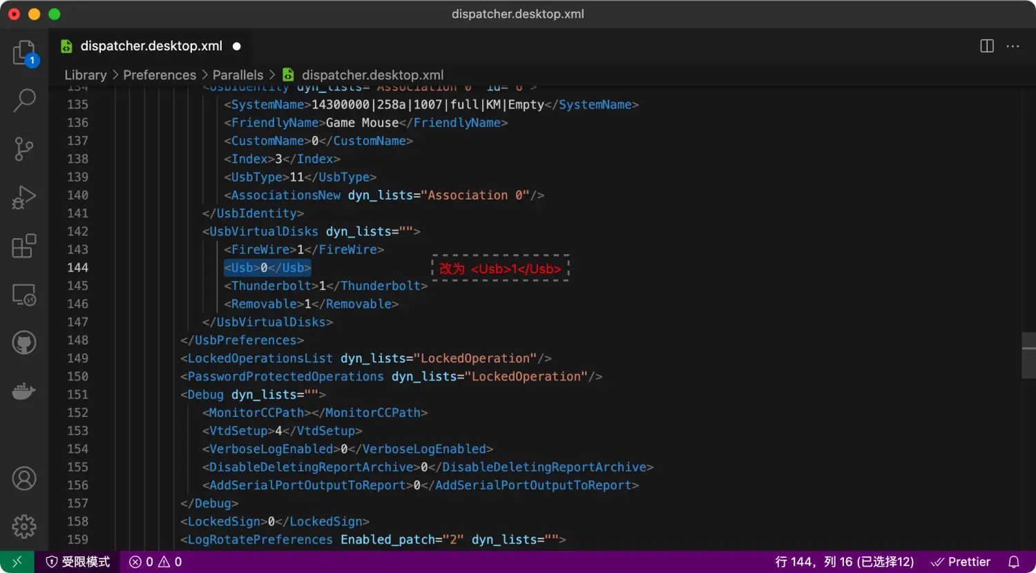The width and height of the screenshot is (1036, 573).
Task: Click the AssociationsNew line of code
Action: pos(384,195)
